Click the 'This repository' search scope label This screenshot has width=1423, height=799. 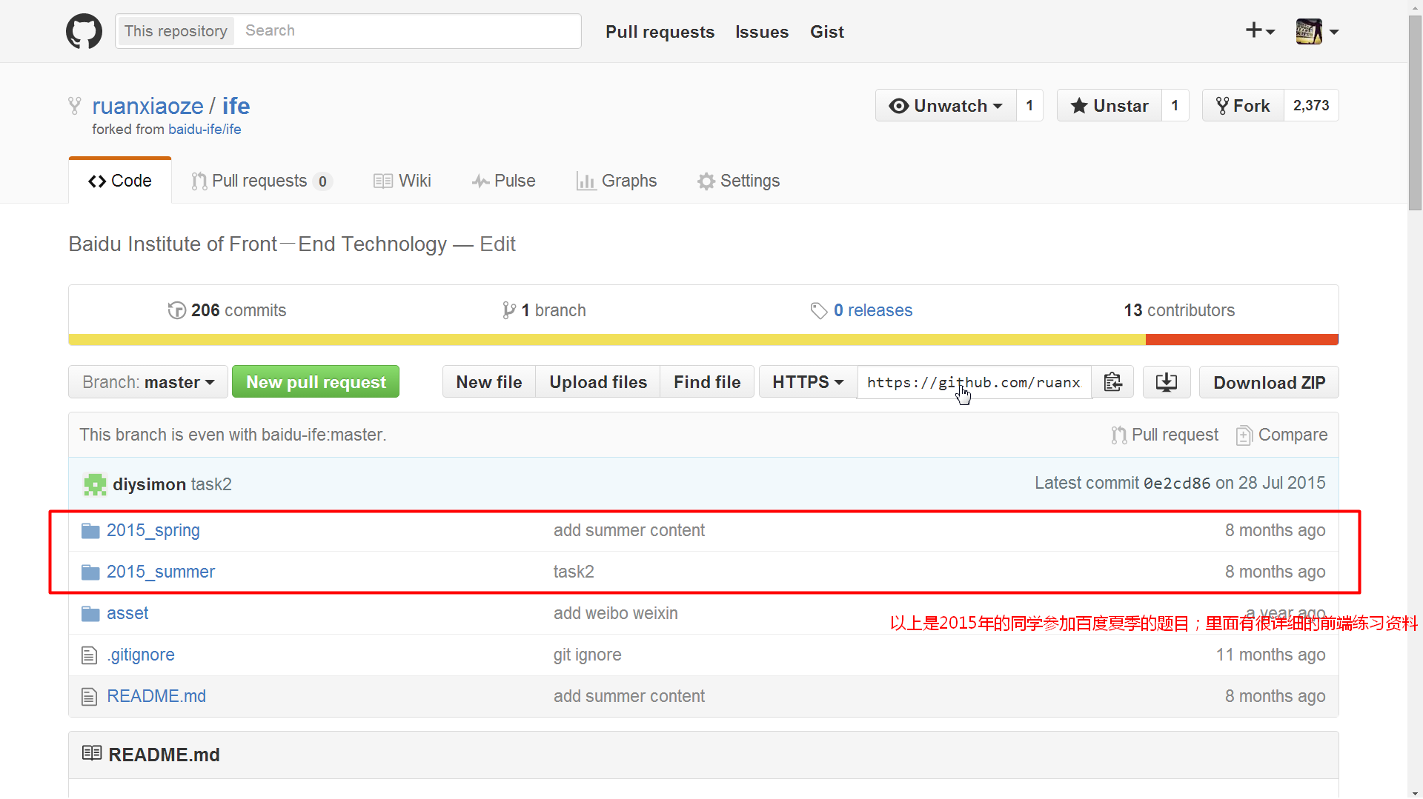tap(176, 31)
